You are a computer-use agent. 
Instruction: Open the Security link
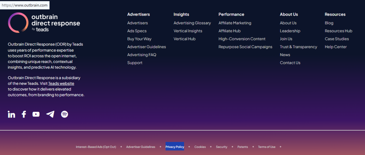coord(222,147)
